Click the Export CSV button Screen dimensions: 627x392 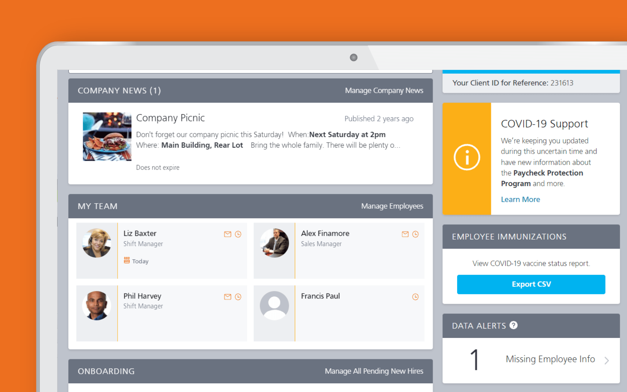tap(531, 284)
